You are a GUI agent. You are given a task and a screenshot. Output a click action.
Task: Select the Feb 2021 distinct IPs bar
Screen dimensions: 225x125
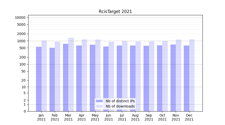point(52,79)
